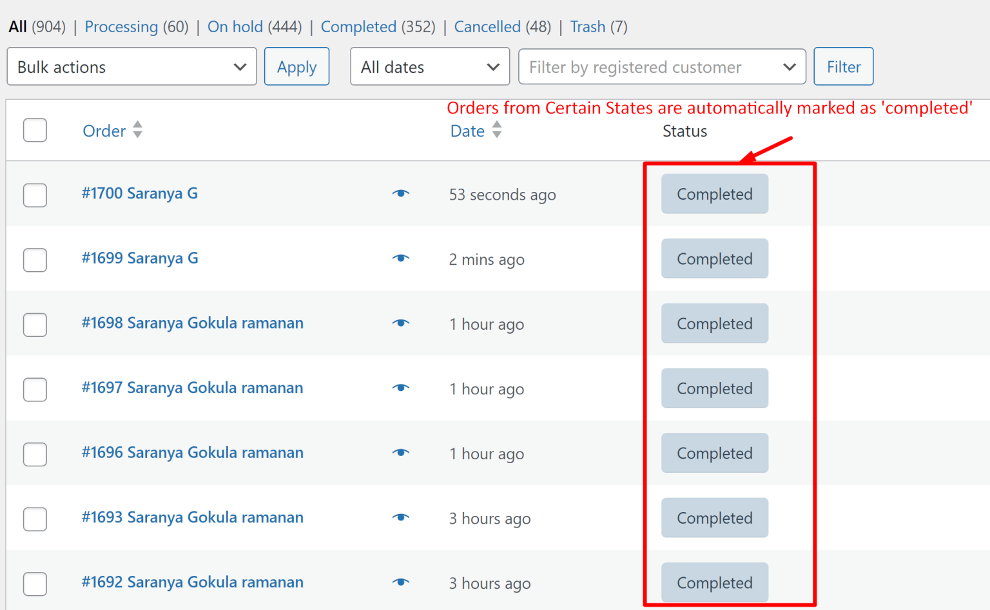Preview order #1696 via its eye icon

[x=401, y=453]
